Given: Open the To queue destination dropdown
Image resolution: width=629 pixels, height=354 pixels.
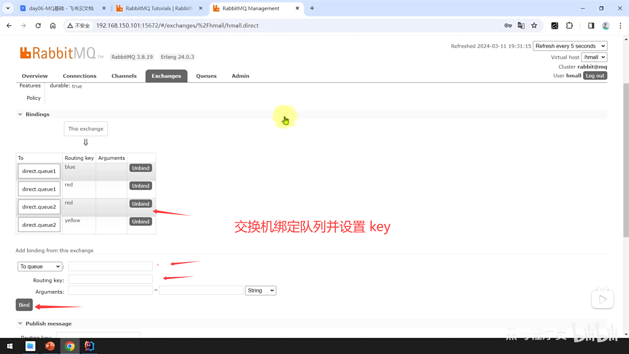Looking at the screenshot, I should pos(40,266).
